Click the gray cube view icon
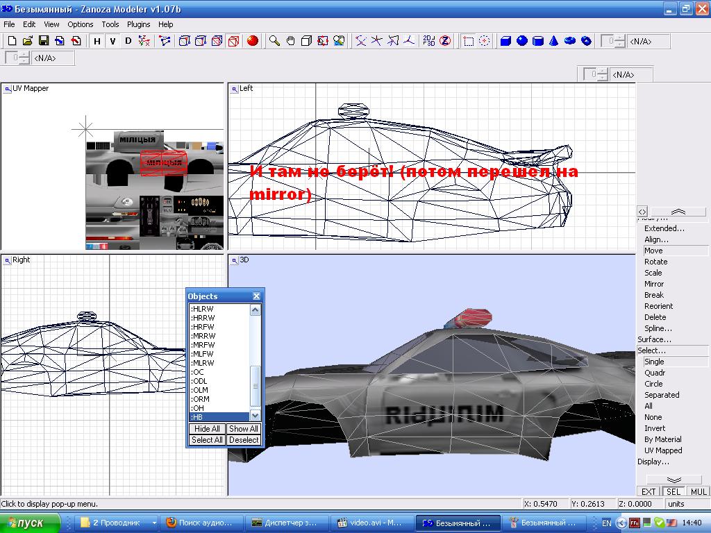This screenshot has height=533, width=711. (306, 41)
